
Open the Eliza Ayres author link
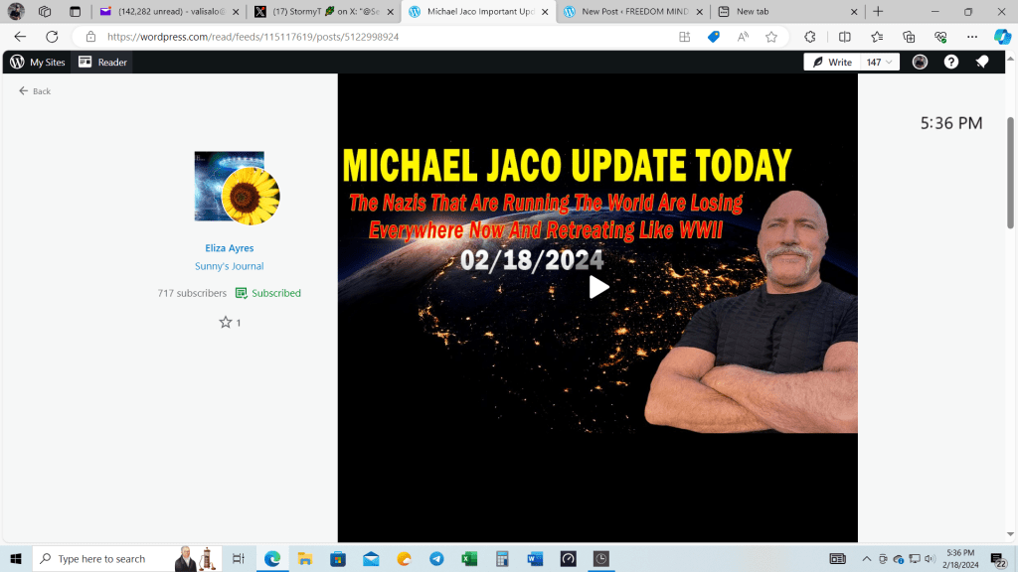[x=229, y=248]
